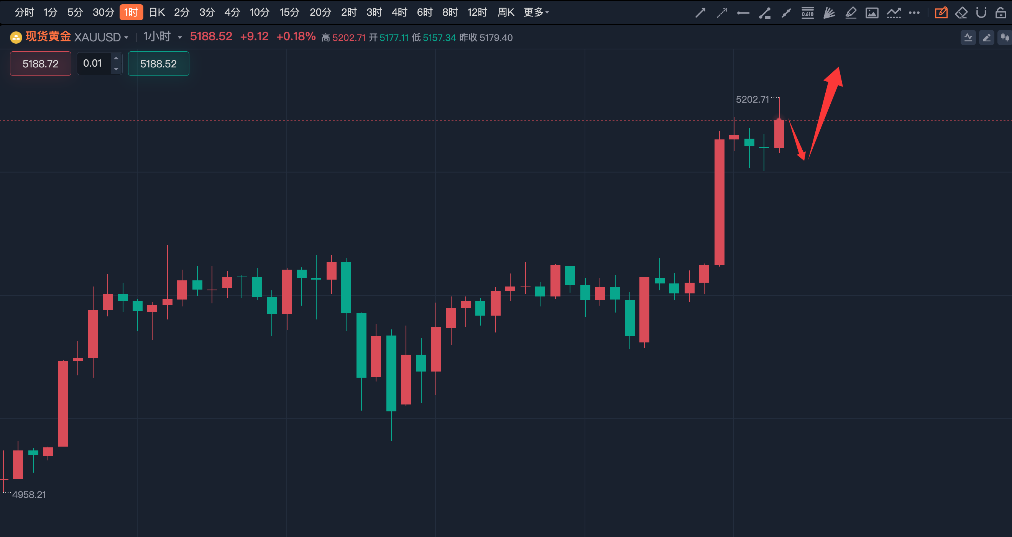The height and width of the screenshot is (537, 1012).
Task: Switch to the 30分 timeframe tab
Action: (103, 13)
